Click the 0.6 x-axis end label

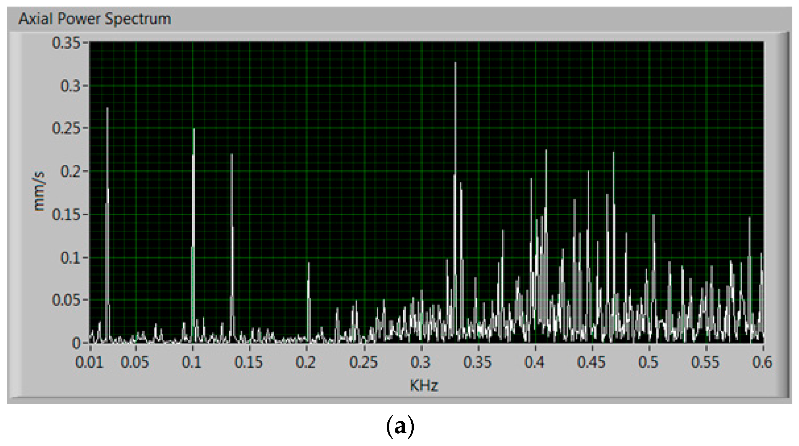tap(762, 363)
